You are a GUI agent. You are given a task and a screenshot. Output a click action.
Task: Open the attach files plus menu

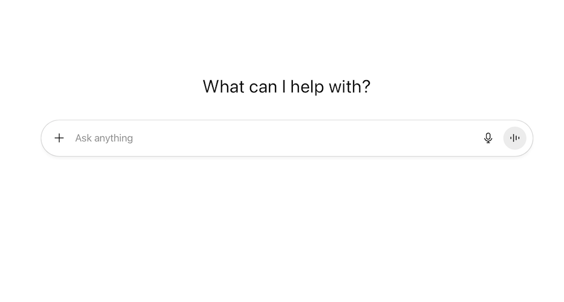pos(59,138)
